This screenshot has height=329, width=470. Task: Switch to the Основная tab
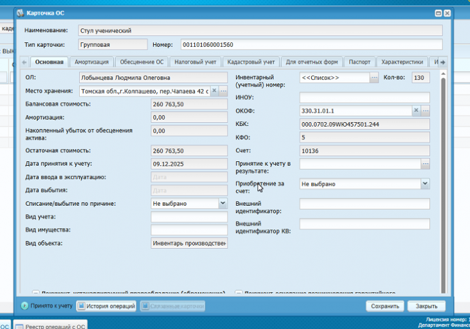tap(49, 62)
